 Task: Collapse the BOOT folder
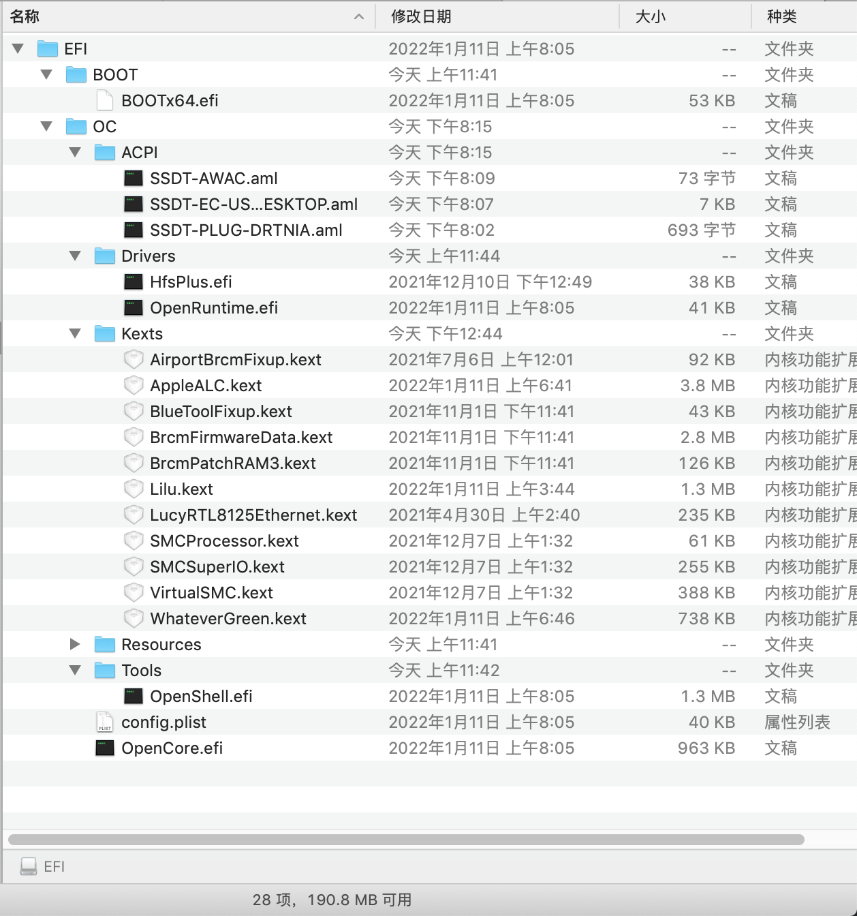tap(46, 74)
